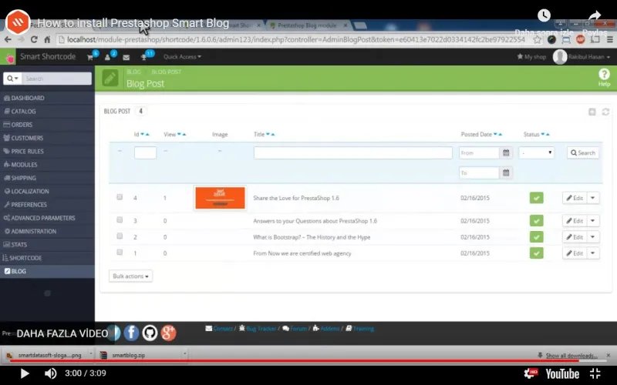The height and width of the screenshot is (385, 617).
Task: Expand actions arrow for post 3
Action: coord(593,221)
